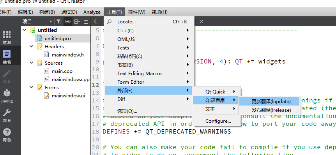336x155 pixels.
Task: Select mainwindow.cpp in project tree
Action: click(x=71, y=79)
